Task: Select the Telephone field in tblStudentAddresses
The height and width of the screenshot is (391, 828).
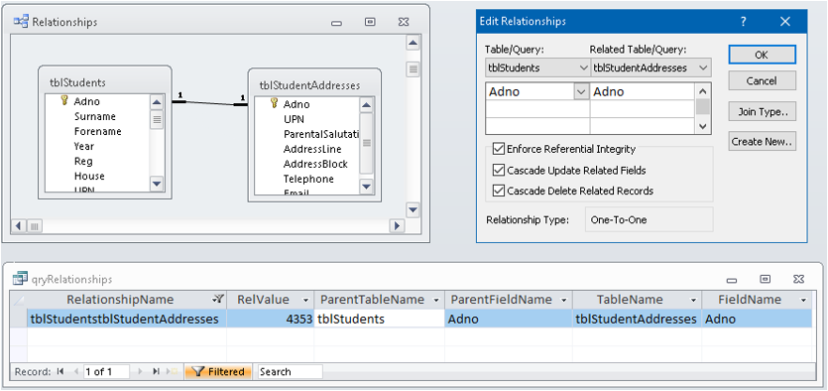Action: (308, 179)
